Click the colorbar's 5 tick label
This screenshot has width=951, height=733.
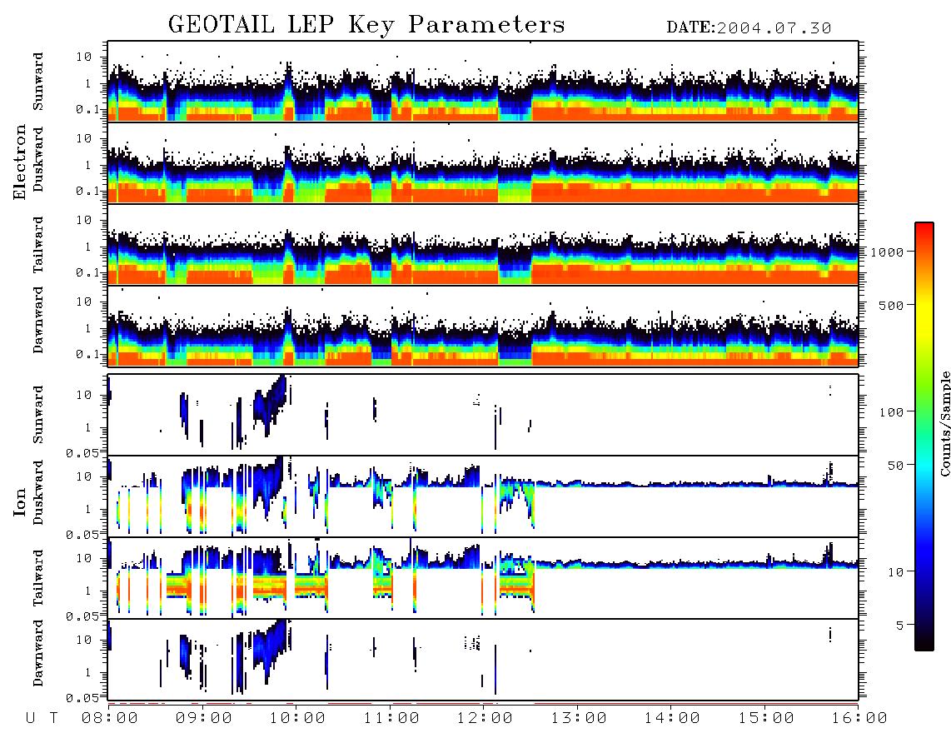click(900, 626)
